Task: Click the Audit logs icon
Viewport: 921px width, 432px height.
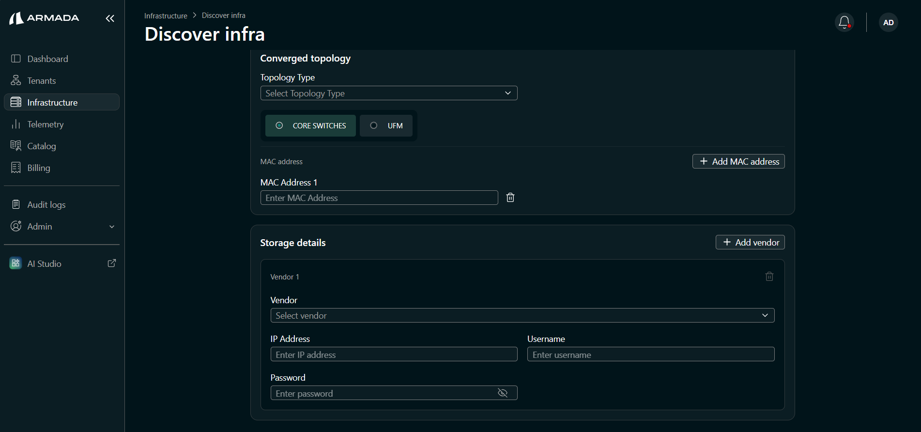Action: click(x=16, y=204)
